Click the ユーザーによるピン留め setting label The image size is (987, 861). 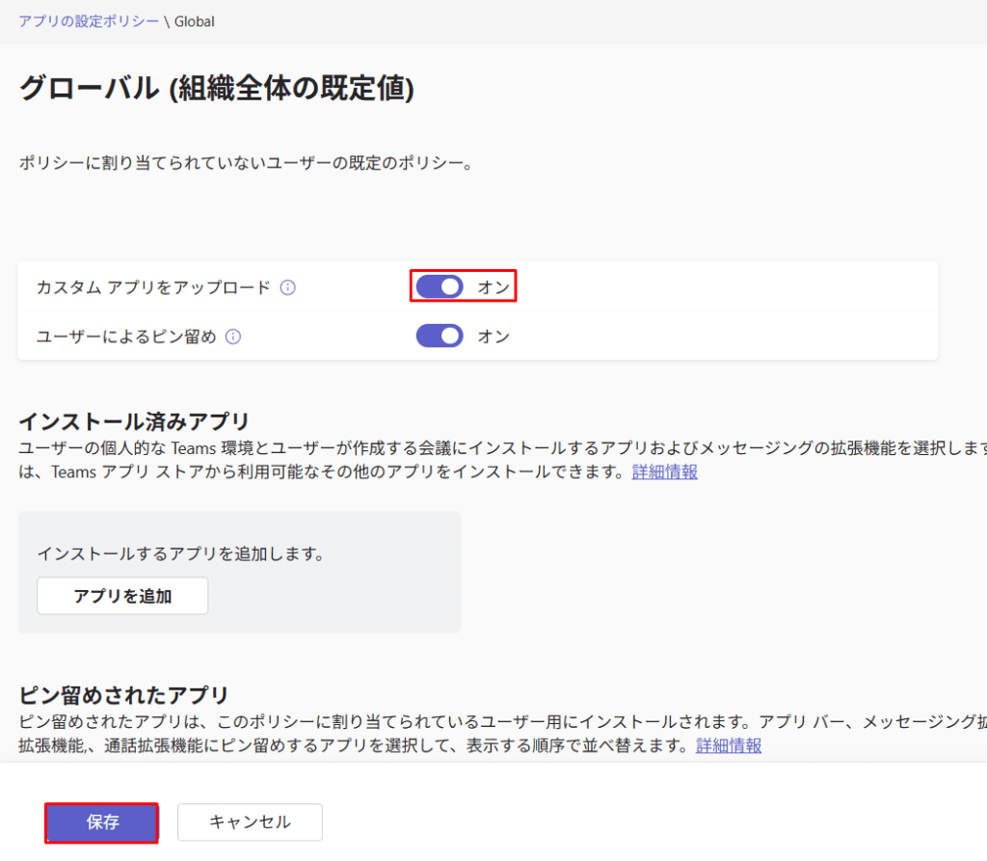(126, 336)
